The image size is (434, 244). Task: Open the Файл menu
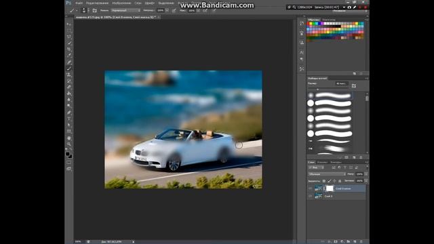(79, 3)
